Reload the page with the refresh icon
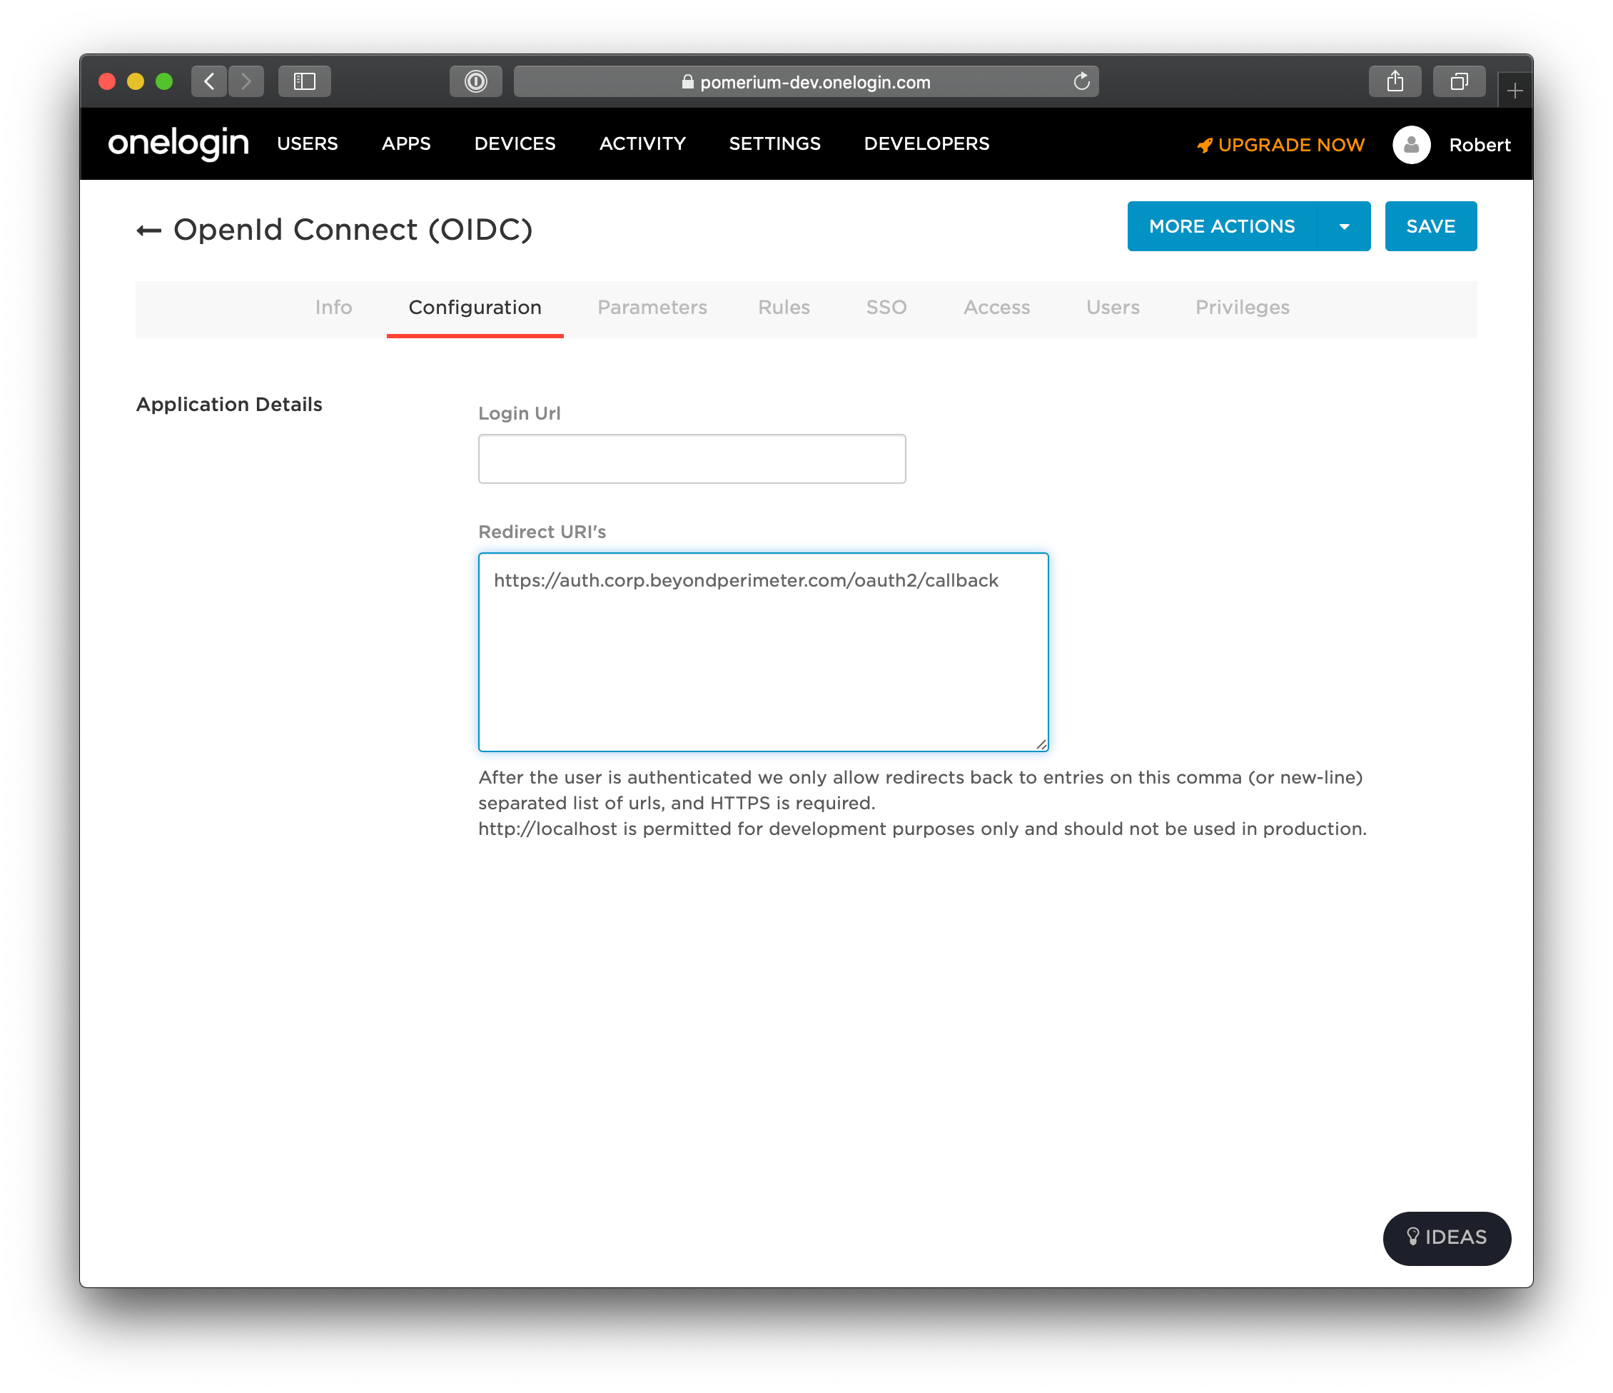The width and height of the screenshot is (1613, 1393). click(1081, 81)
